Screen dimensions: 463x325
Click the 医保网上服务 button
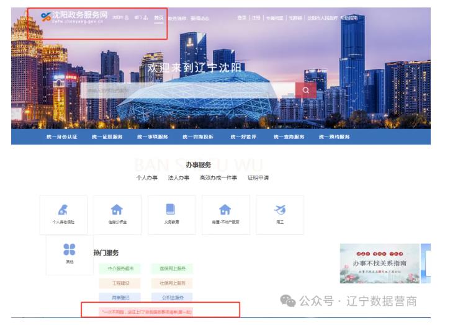pos(172,269)
